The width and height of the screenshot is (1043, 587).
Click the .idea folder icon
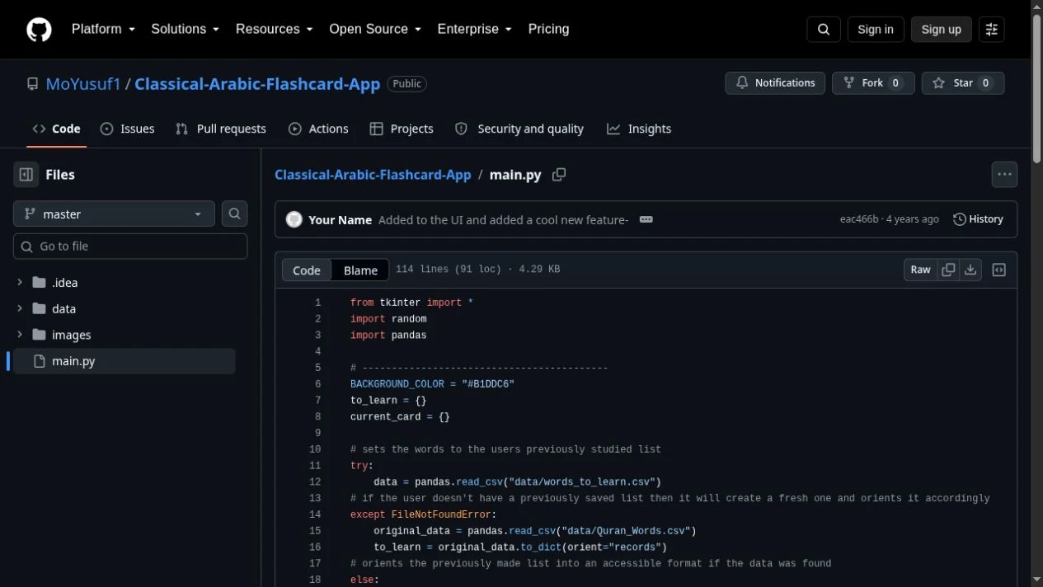tap(39, 283)
